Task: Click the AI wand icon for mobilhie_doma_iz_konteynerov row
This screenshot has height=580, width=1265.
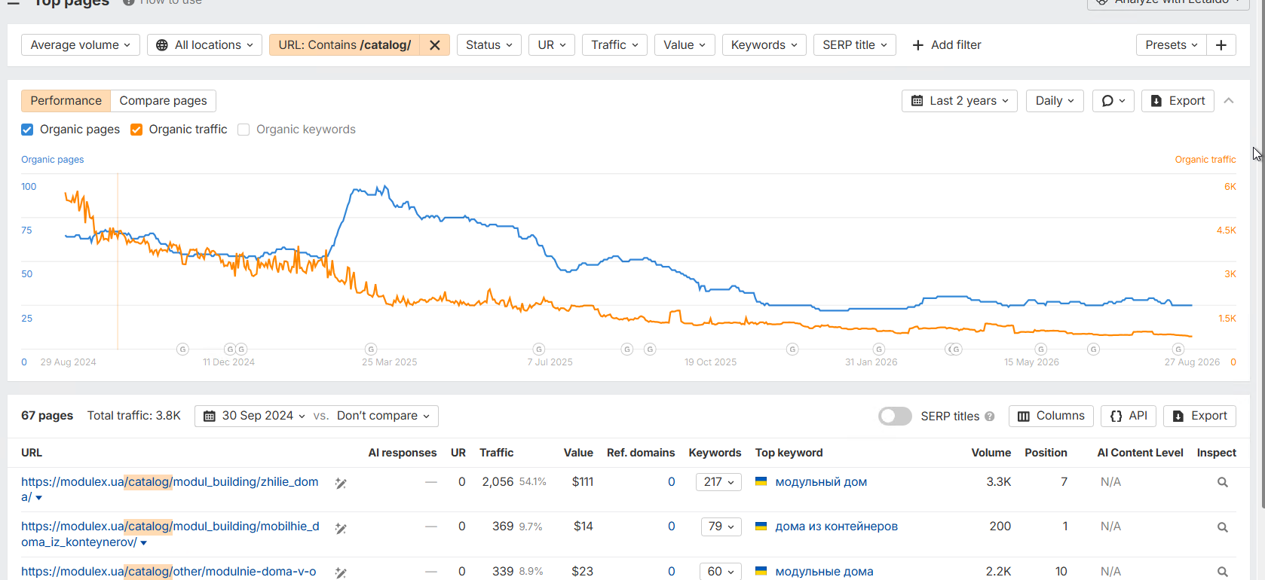Action: pos(341,528)
